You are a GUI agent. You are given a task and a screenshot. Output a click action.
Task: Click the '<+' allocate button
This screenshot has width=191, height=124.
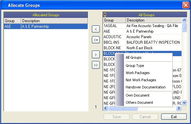96,40
